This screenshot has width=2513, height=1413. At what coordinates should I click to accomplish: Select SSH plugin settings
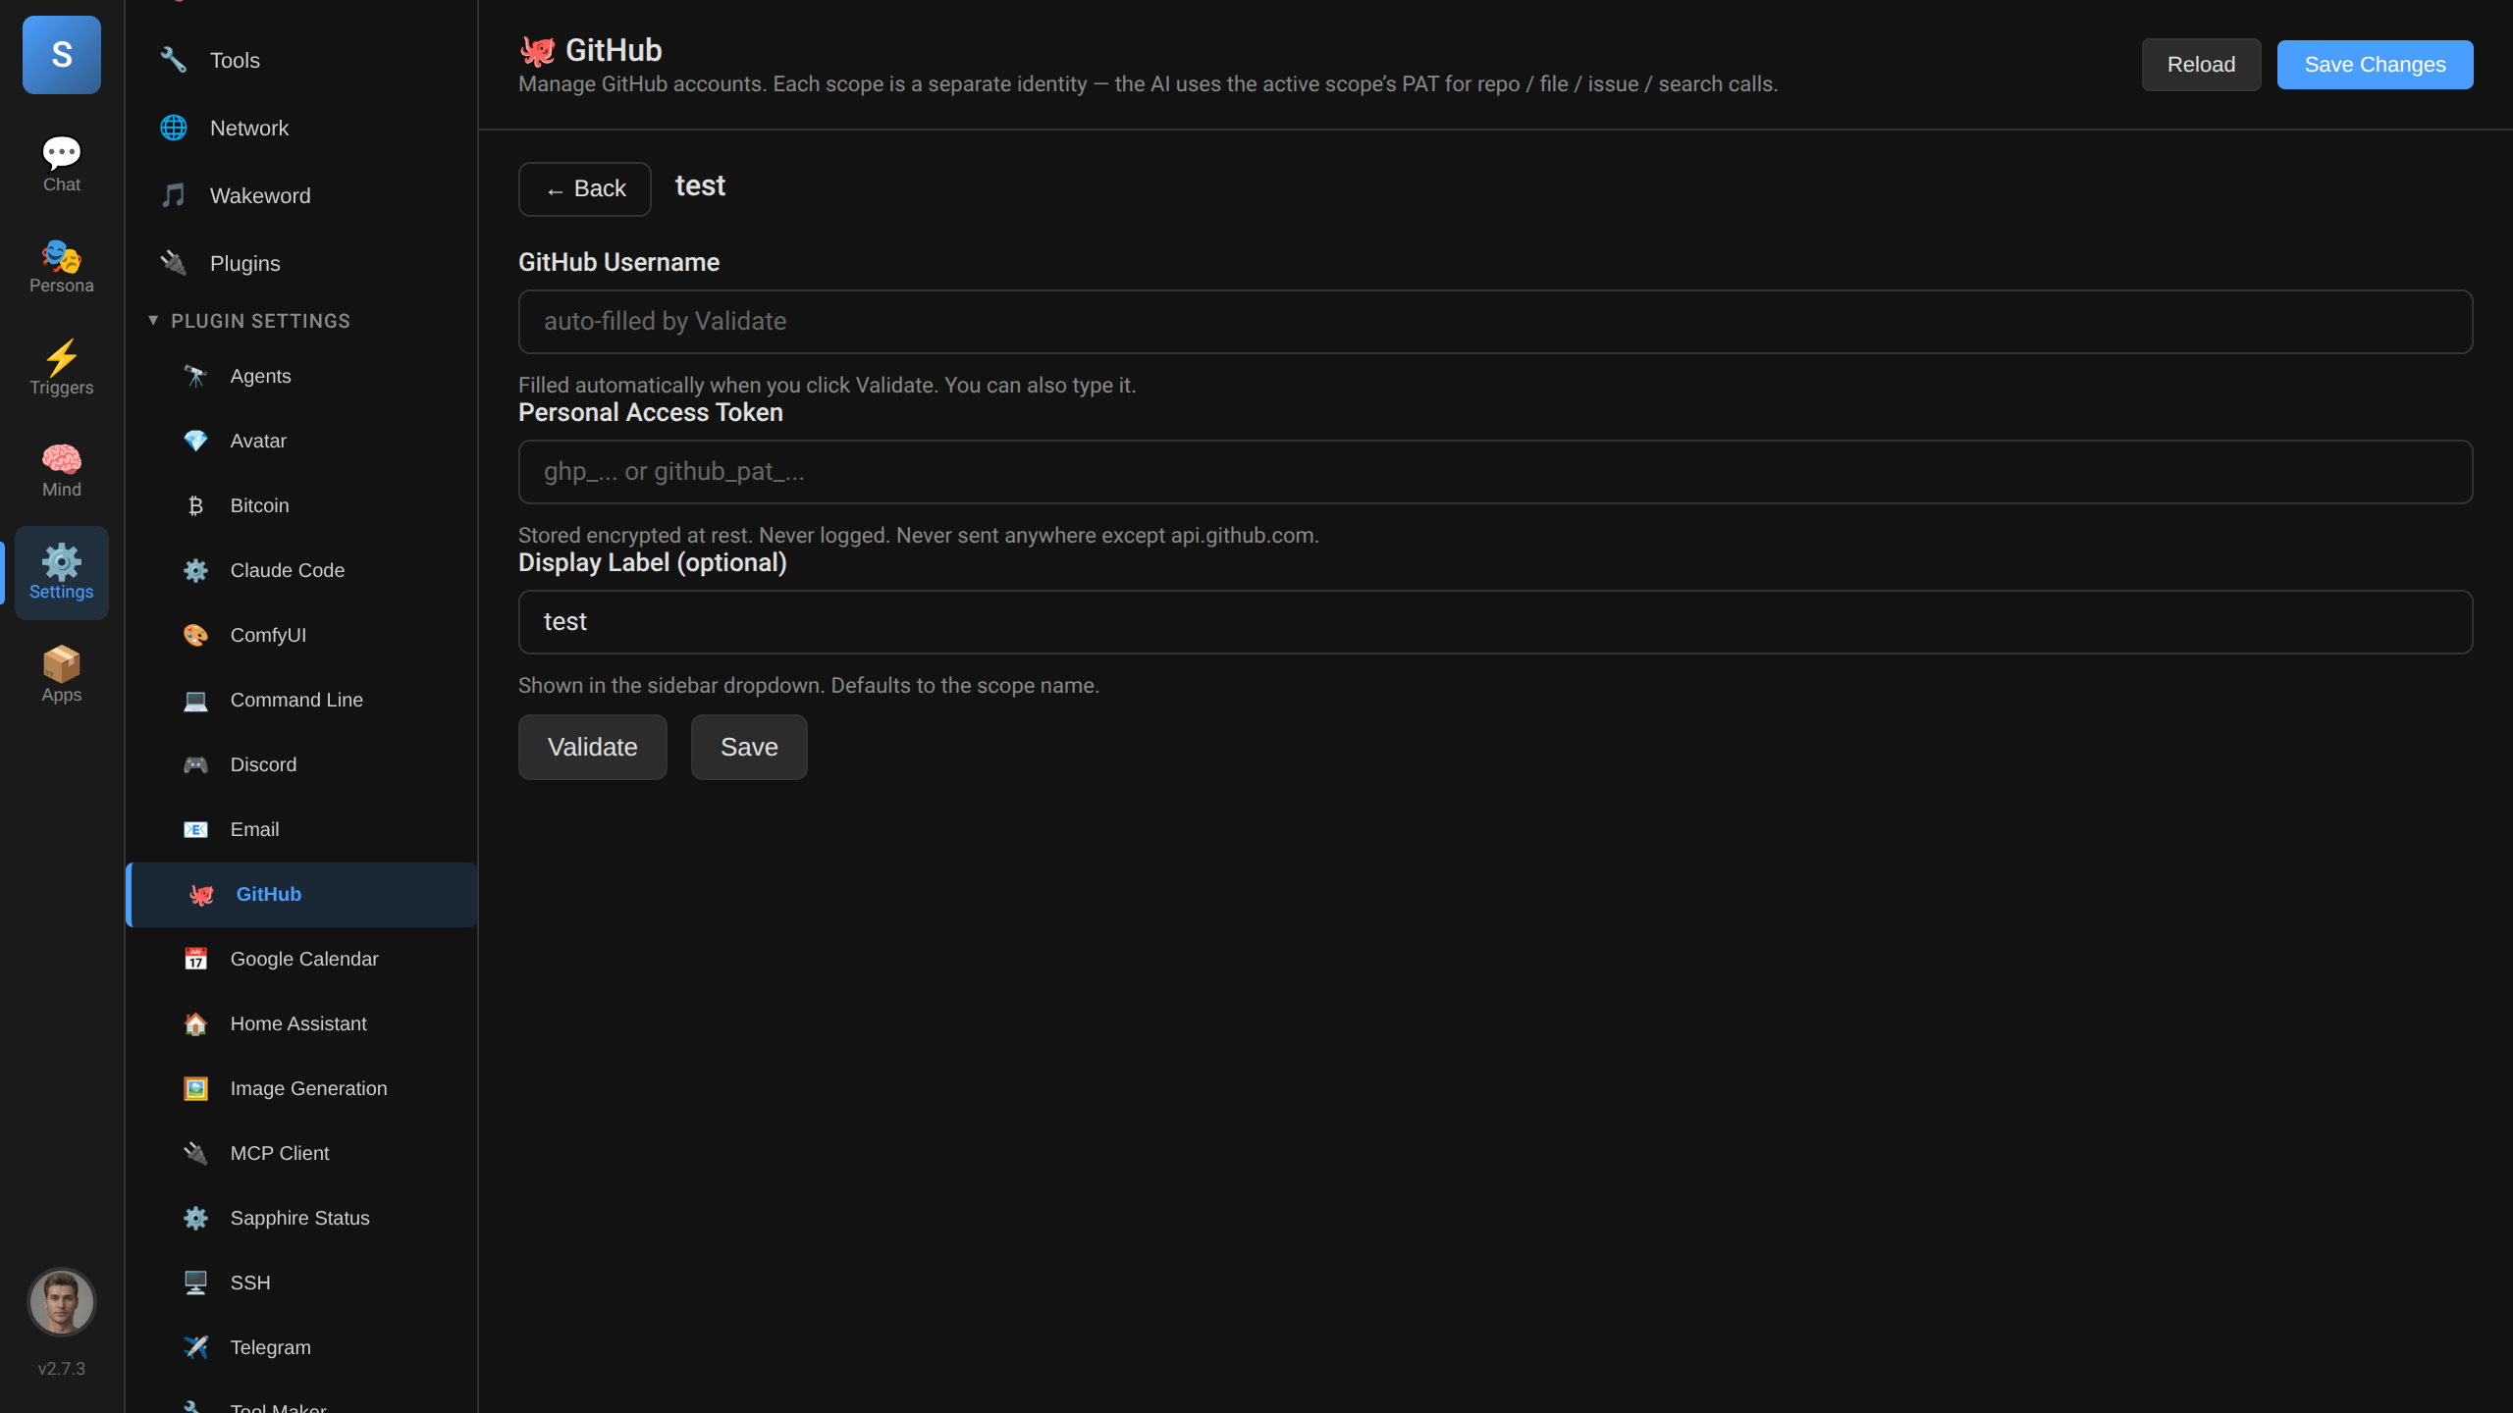tap(301, 1282)
